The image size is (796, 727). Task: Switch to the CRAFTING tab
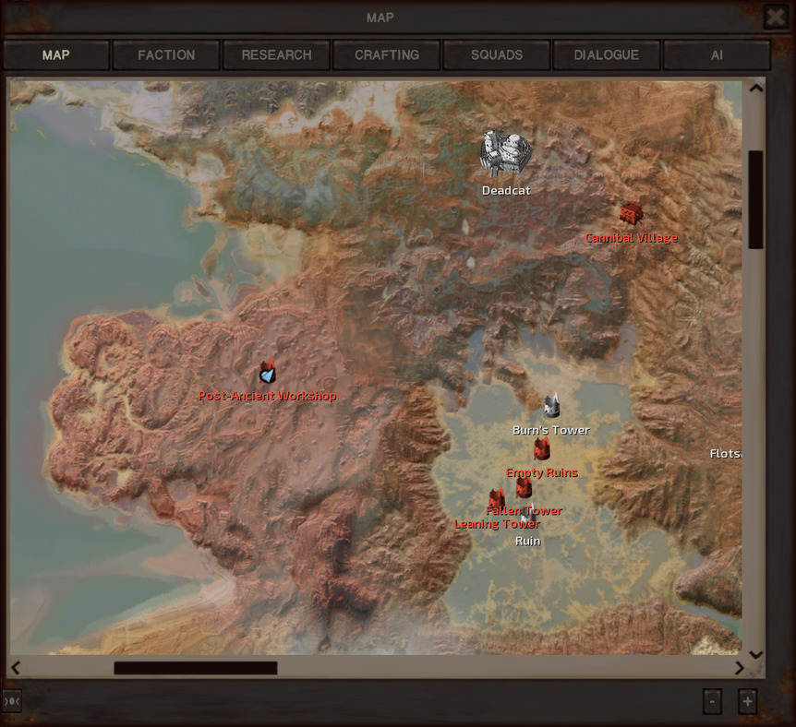[x=386, y=54]
